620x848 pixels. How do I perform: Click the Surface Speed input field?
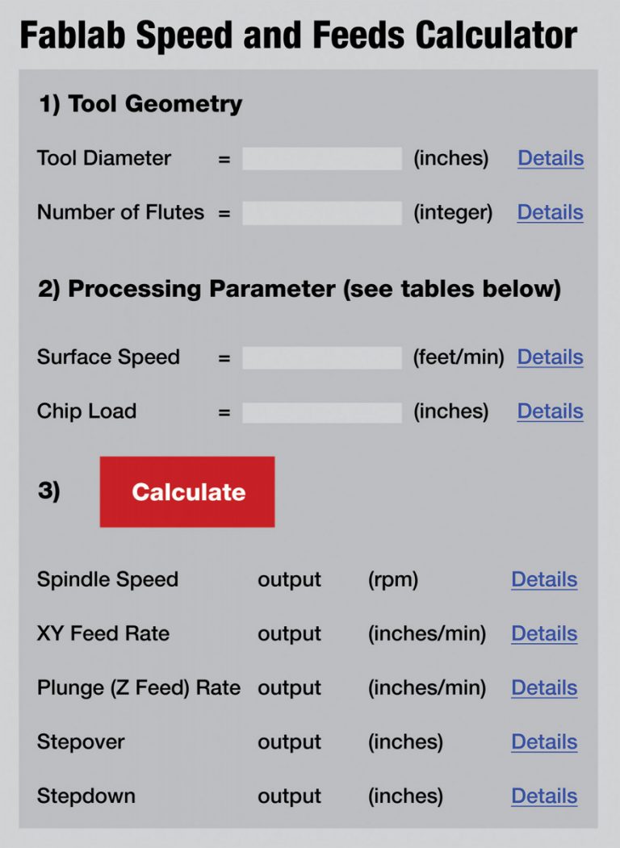[x=322, y=357]
